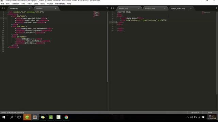Change Tab Size in status bar
This screenshot has height=122, width=218.
tap(195, 113)
